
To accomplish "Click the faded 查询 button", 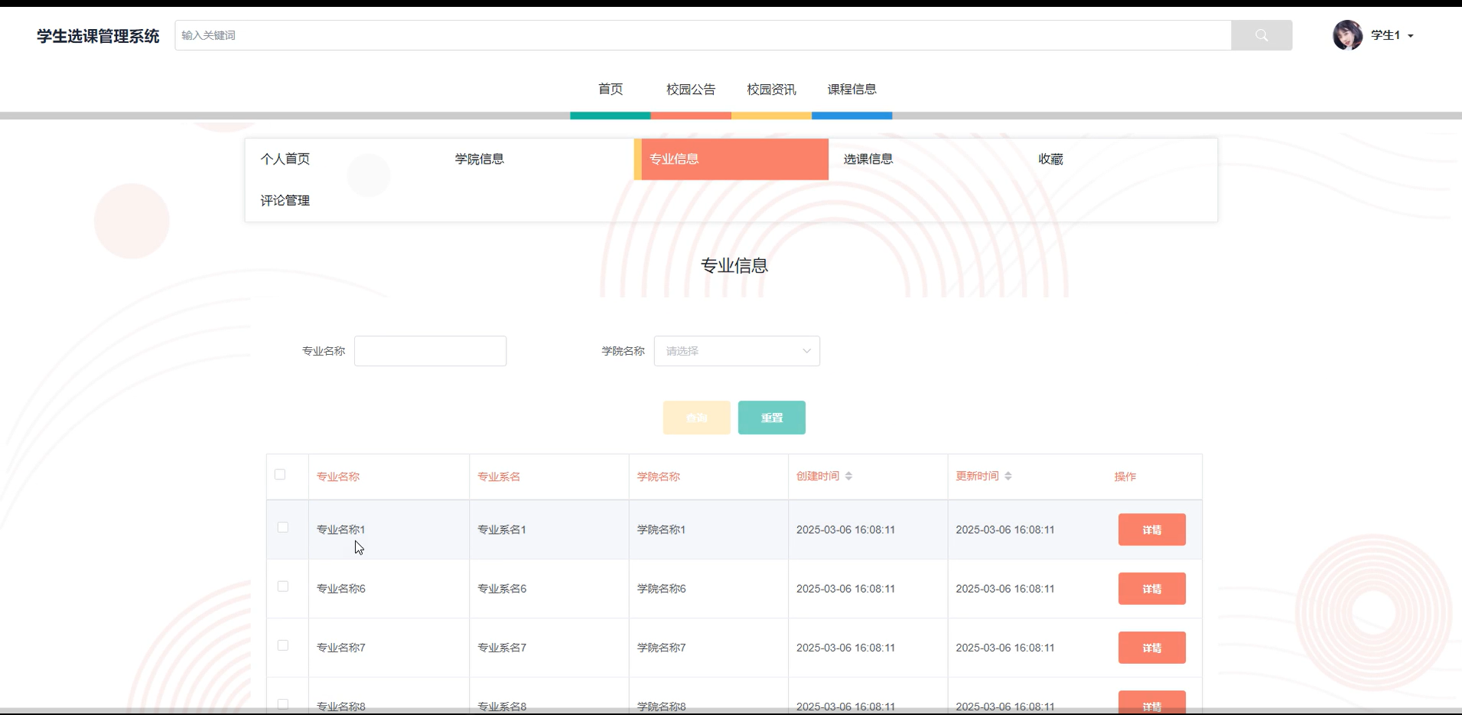I will point(697,418).
